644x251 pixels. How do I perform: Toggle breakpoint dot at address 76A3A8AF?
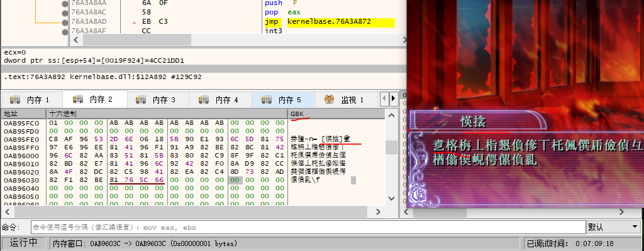tap(65, 30)
